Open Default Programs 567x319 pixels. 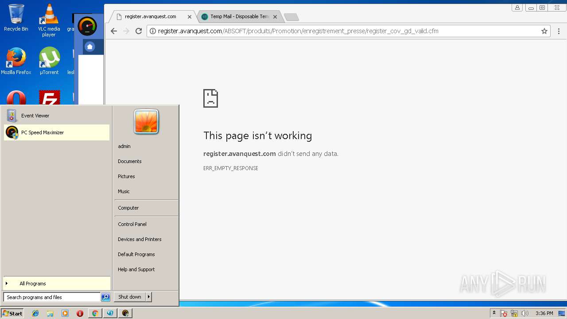pos(146,254)
